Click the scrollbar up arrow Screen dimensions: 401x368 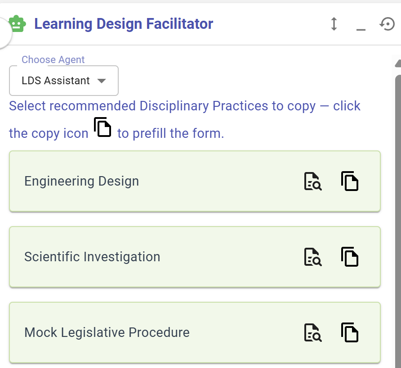(x=398, y=64)
